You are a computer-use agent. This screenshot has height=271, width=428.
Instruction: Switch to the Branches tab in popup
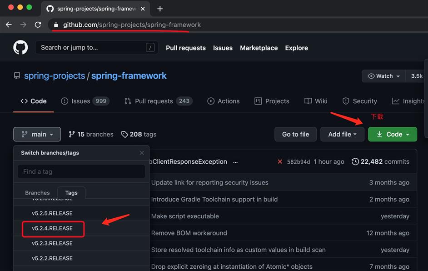[x=37, y=193]
